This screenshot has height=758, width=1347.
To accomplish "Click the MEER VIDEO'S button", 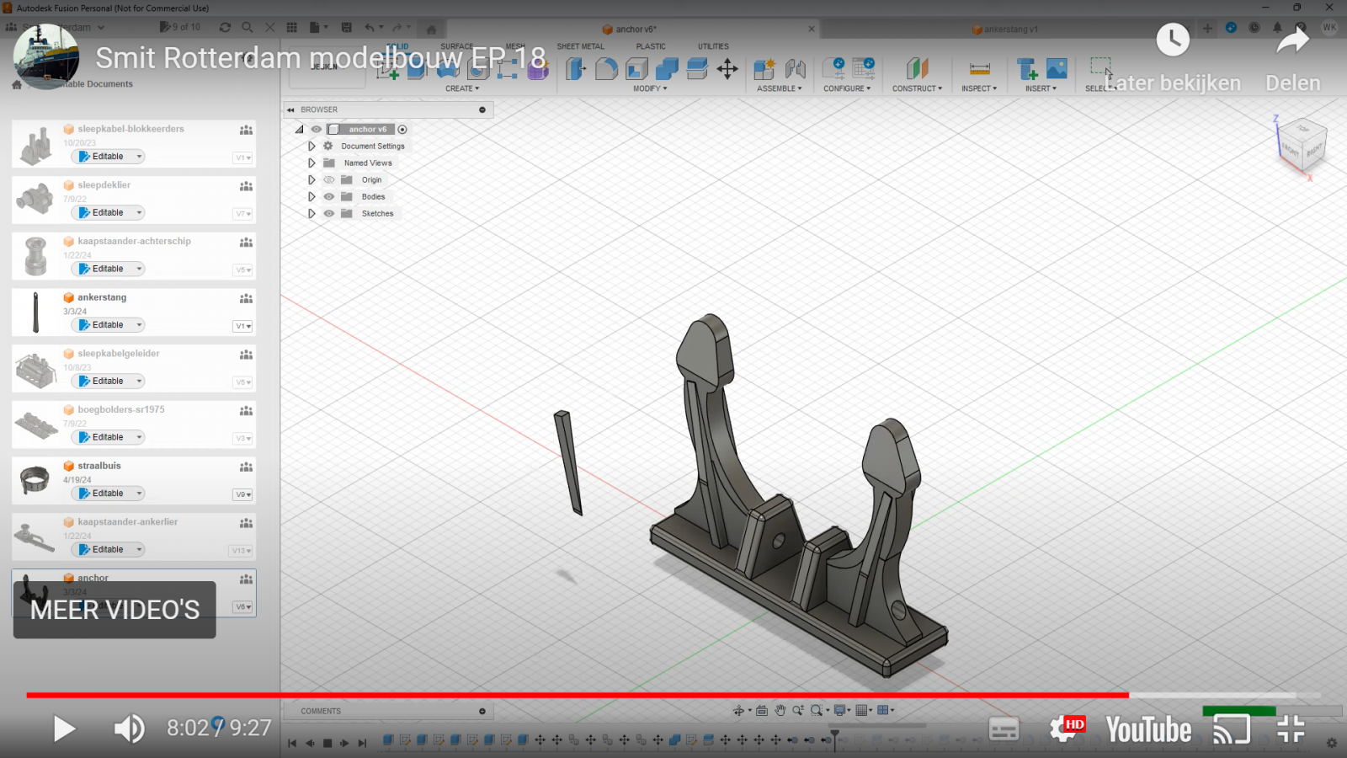I will pyautogui.click(x=114, y=610).
